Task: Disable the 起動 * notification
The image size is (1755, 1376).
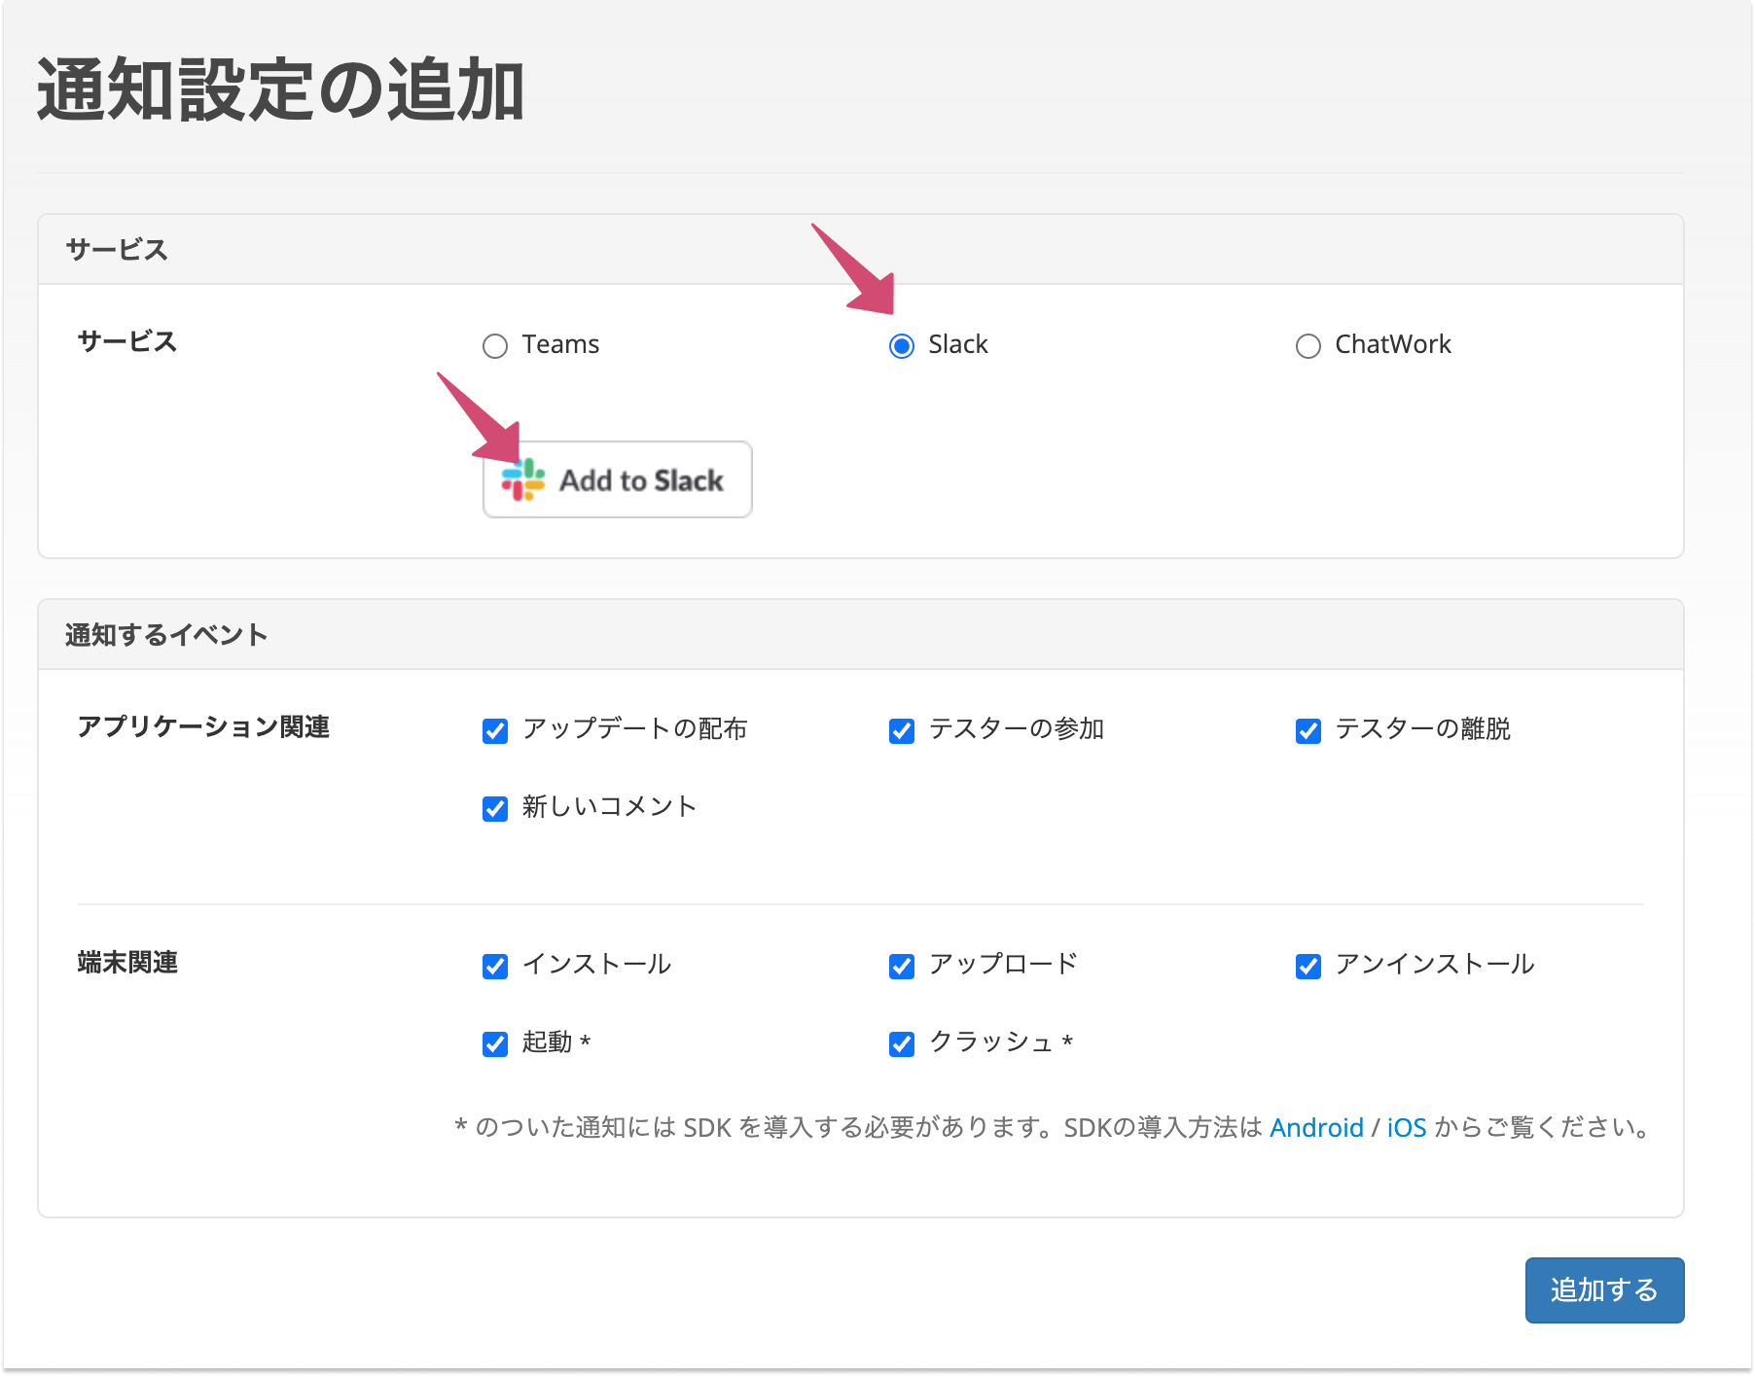Action: (495, 1043)
